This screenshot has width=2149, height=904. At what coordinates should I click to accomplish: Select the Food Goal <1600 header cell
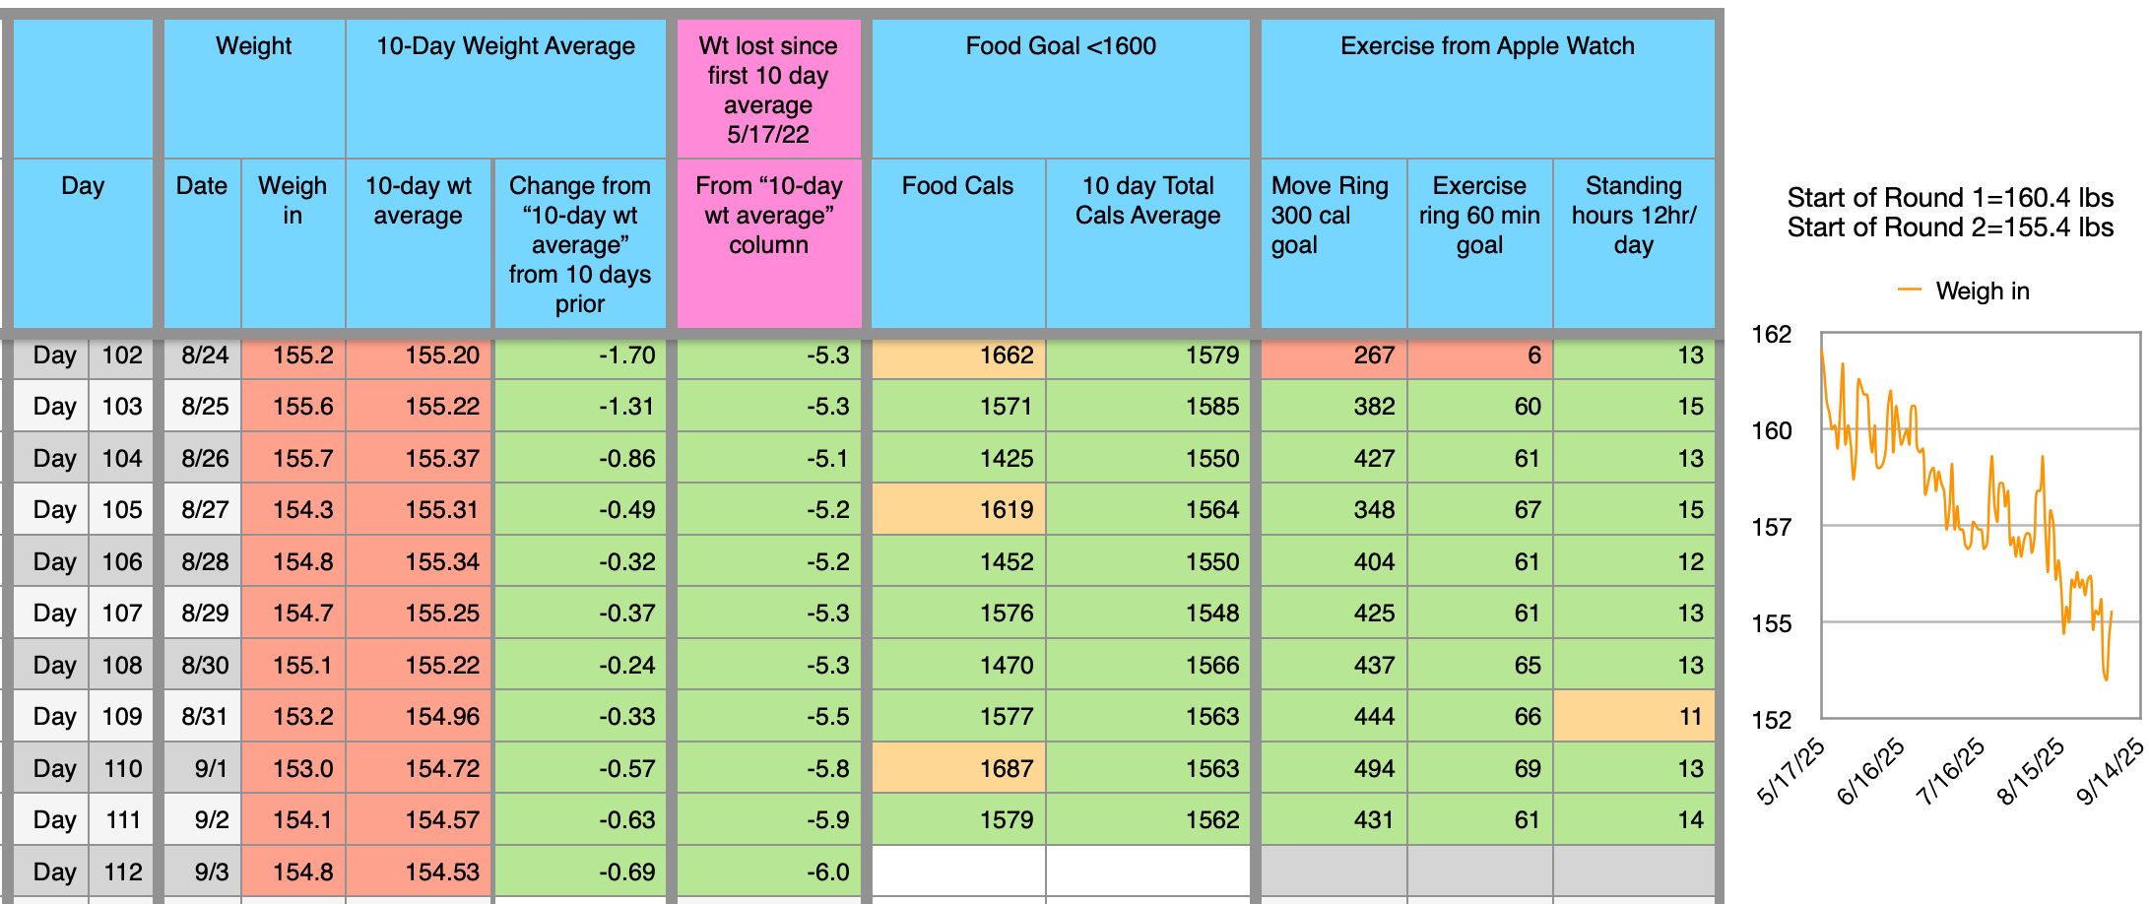1061,89
